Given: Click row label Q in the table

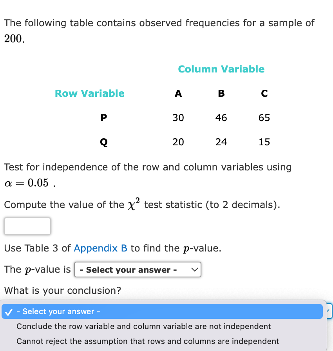Looking at the screenshot, I should point(103,142).
